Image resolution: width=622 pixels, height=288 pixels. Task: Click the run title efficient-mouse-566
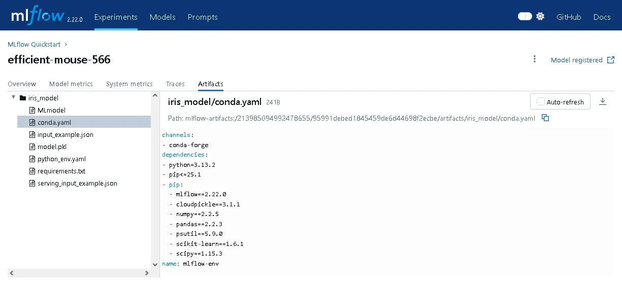click(59, 60)
